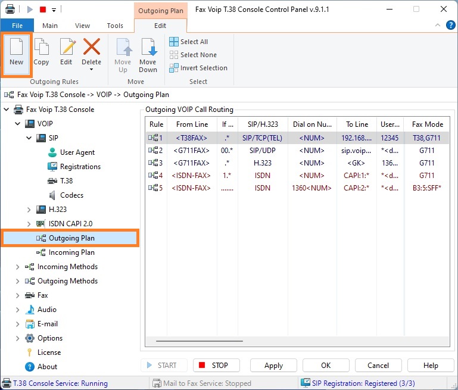
Task: Click the printer icon in title bar
Action: pos(10,10)
